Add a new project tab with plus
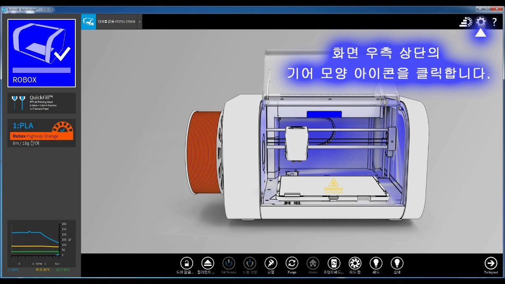505x284 pixels. point(140,22)
